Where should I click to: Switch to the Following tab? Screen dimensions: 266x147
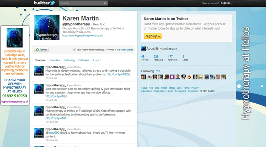69,60
